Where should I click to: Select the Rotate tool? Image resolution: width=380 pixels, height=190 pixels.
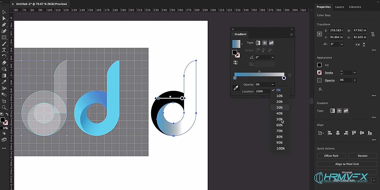coord(4,56)
